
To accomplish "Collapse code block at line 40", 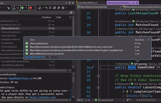I will coord(98,88).
